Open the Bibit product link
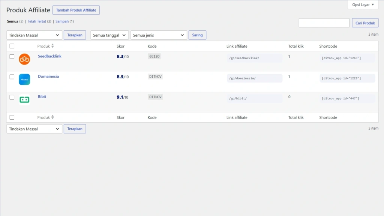The image size is (384, 216). (42, 96)
